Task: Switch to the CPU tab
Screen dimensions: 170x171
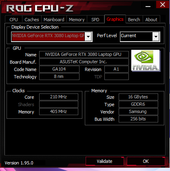Action: pos(13,20)
